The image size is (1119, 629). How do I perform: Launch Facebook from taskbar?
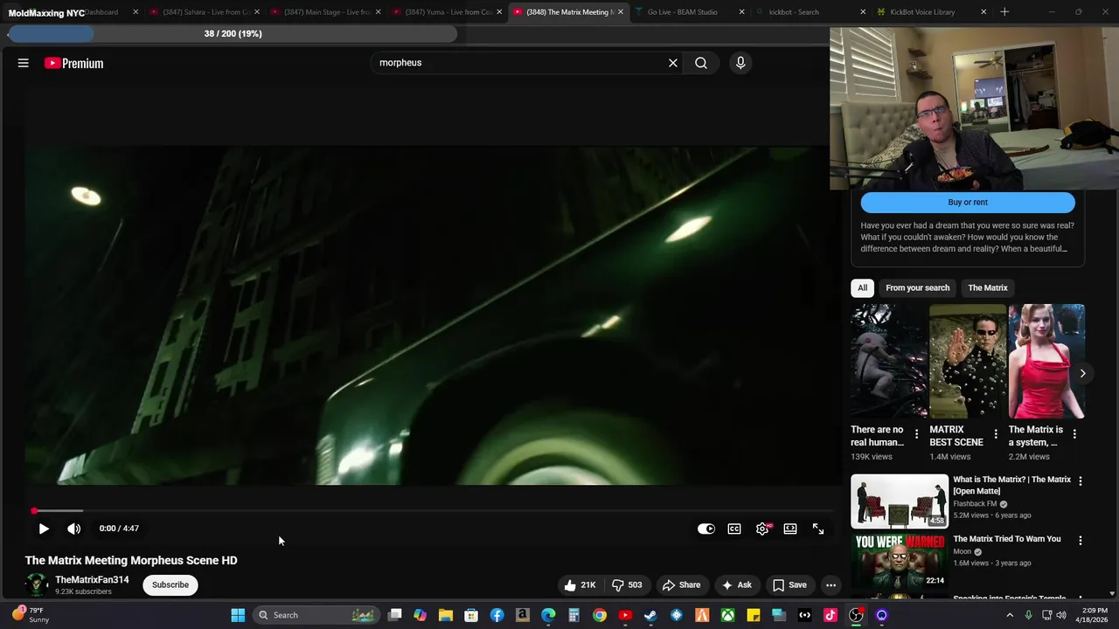click(x=497, y=615)
